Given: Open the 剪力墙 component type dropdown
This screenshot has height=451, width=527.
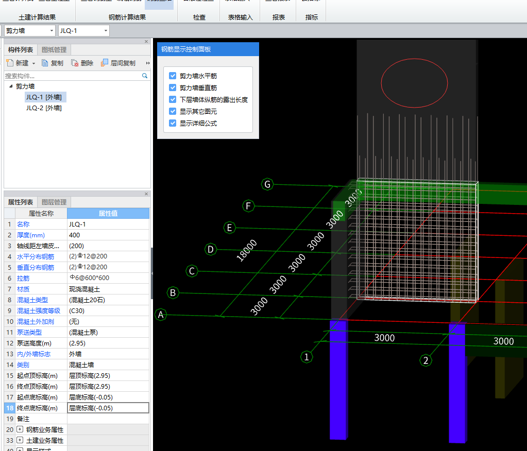Looking at the screenshot, I should click(52, 30).
